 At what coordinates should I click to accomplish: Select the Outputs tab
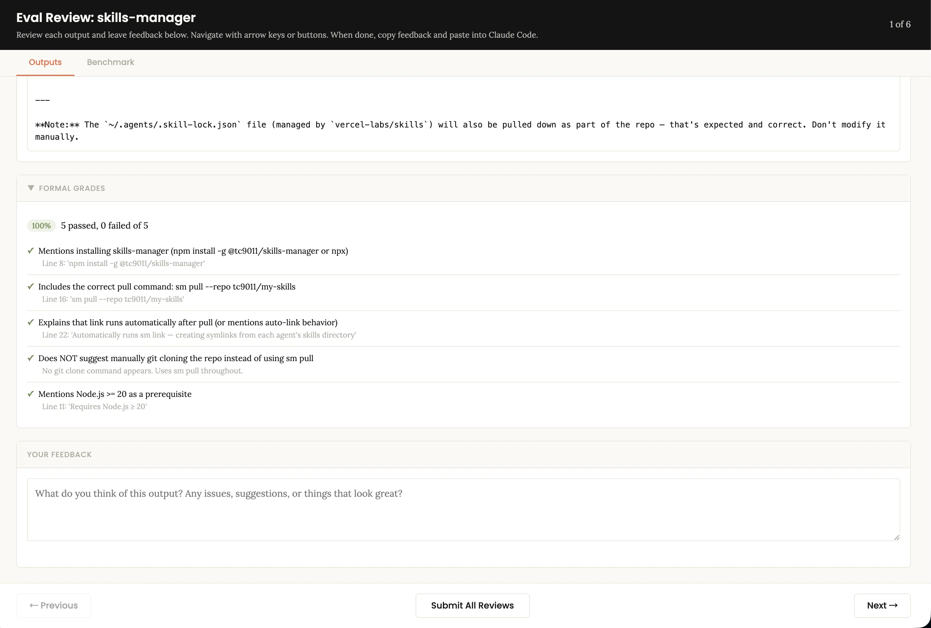click(45, 62)
